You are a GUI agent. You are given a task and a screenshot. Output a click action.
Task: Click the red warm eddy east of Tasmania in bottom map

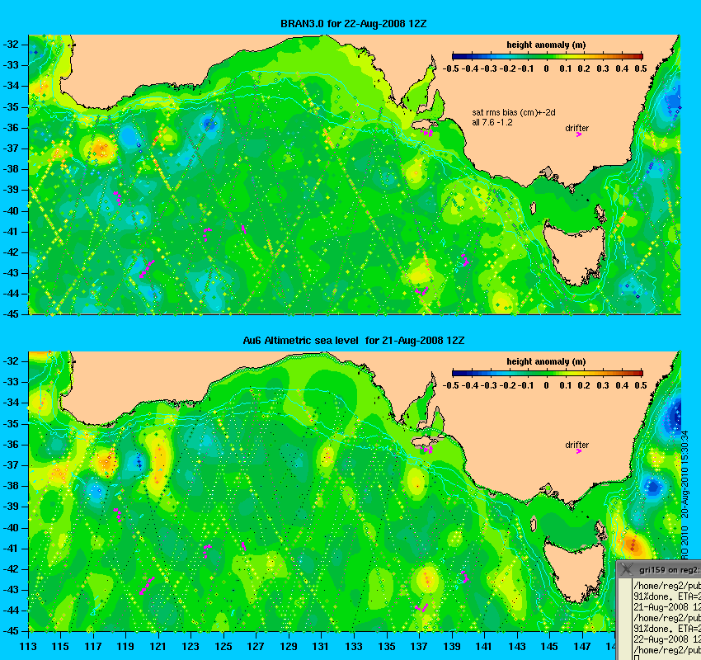[633, 545]
